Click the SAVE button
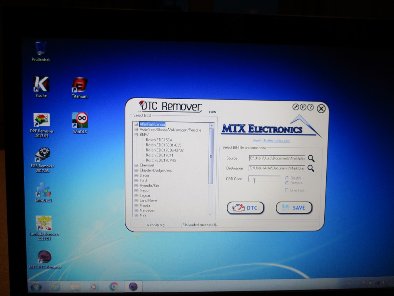Image resolution: width=394 pixels, height=296 pixels. click(x=294, y=208)
